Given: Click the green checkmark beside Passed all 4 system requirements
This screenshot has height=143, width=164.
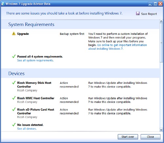Looking at the screenshot, I should 14,56.
